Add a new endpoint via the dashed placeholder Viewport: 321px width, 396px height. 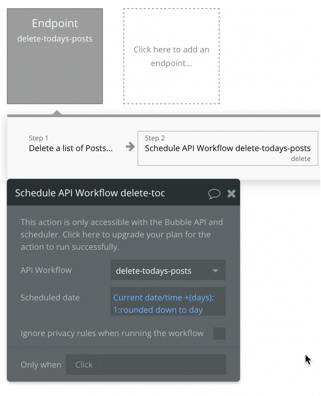[171, 56]
